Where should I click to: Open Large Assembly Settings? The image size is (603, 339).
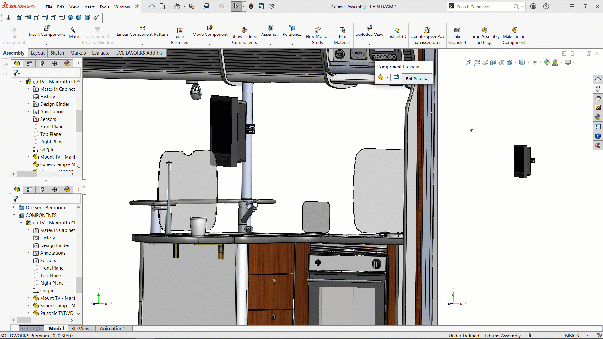coord(484,36)
